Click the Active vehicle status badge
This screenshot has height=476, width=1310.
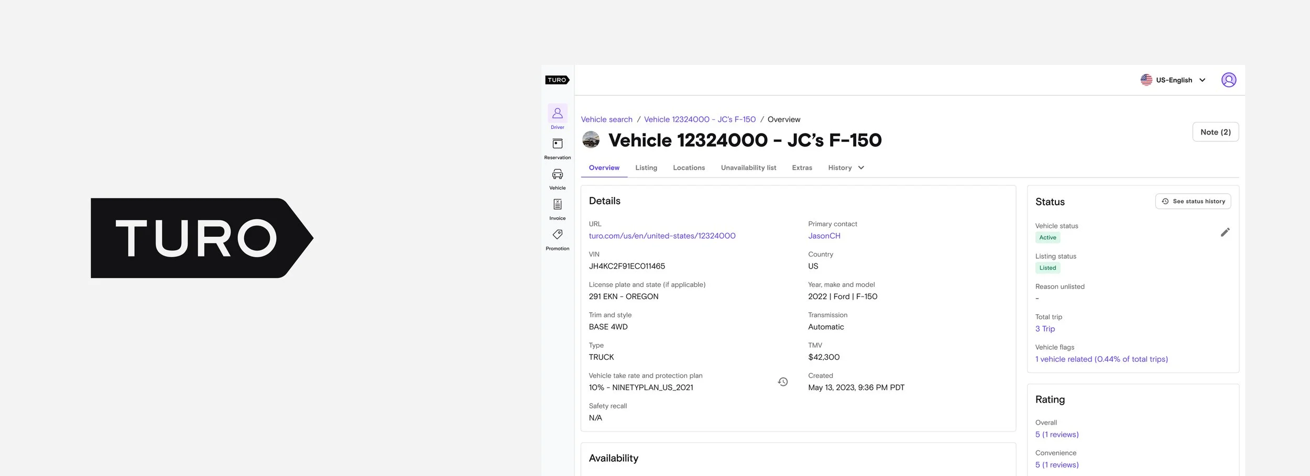tap(1047, 238)
